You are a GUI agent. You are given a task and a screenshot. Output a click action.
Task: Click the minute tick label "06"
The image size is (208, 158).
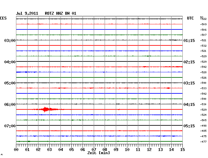click(83, 150)
